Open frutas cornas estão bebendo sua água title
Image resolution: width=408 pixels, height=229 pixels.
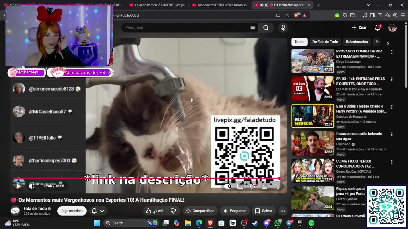click(359, 136)
